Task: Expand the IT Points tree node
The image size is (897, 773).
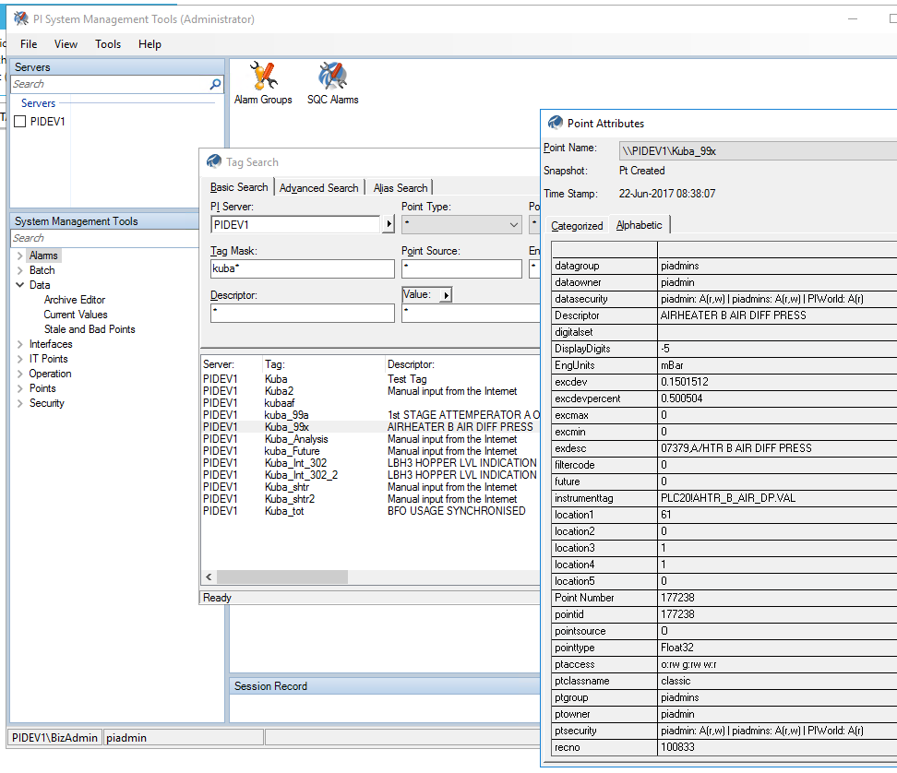Action: click(20, 359)
